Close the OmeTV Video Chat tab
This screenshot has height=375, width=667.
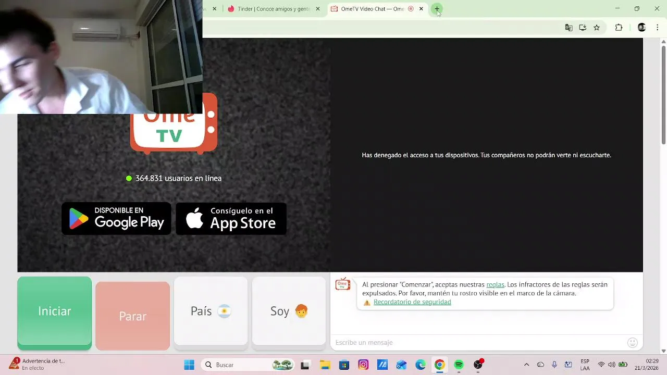pyautogui.click(x=421, y=9)
